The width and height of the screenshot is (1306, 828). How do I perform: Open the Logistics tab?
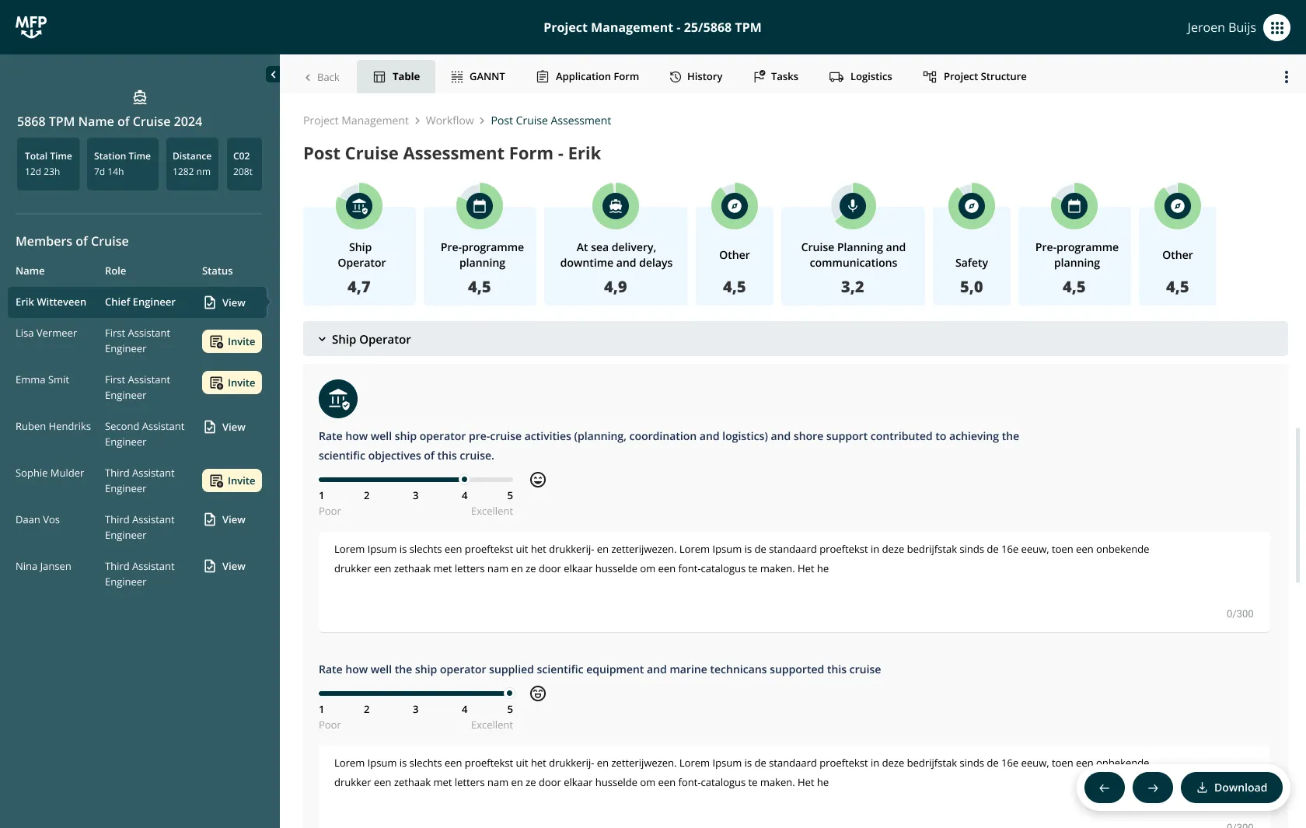(x=861, y=77)
